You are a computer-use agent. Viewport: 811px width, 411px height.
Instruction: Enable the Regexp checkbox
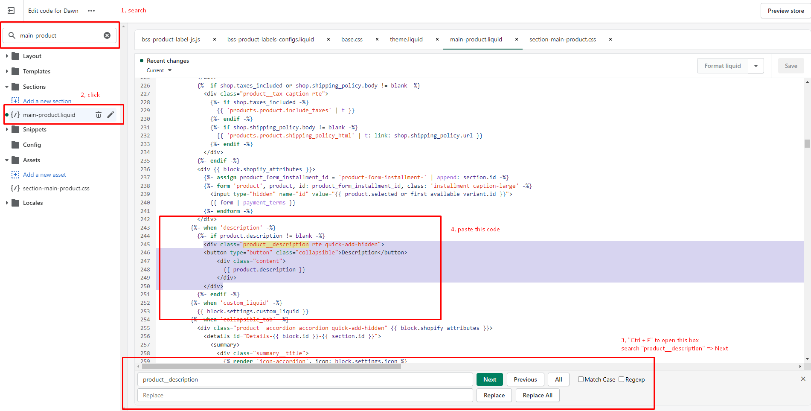622,379
